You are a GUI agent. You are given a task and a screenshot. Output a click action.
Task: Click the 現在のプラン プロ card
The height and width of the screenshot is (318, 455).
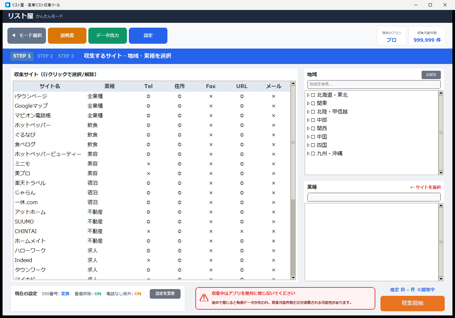(x=391, y=36)
